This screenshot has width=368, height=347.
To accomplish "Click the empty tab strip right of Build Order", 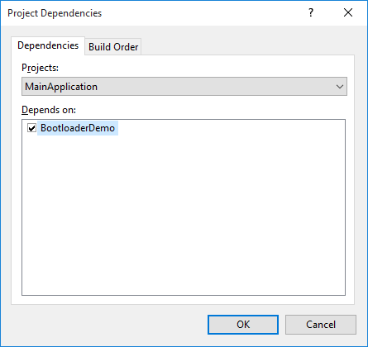I will point(247,46).
